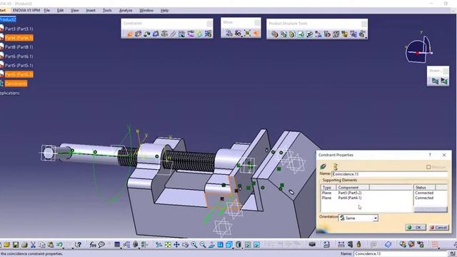This screenshot has height=257, width=457.
Task: Open the Insert menu
Action: tap(91, 10)
